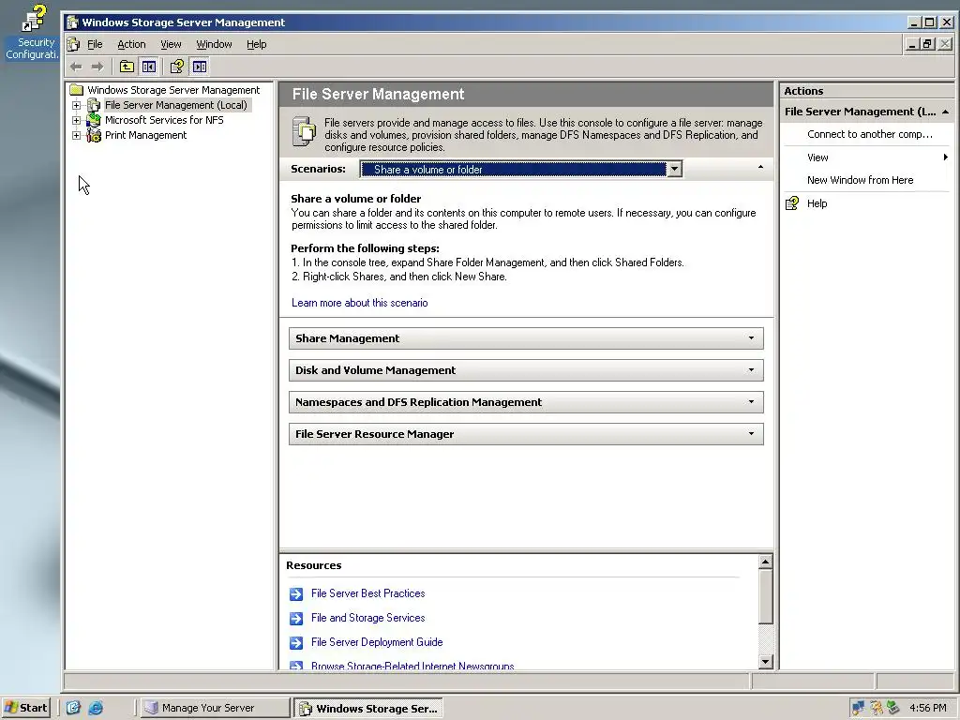The width and height of the screenshot is (960, 720).
Task: Click the Back arrow toolbar icon
Action: coord(76,67)
